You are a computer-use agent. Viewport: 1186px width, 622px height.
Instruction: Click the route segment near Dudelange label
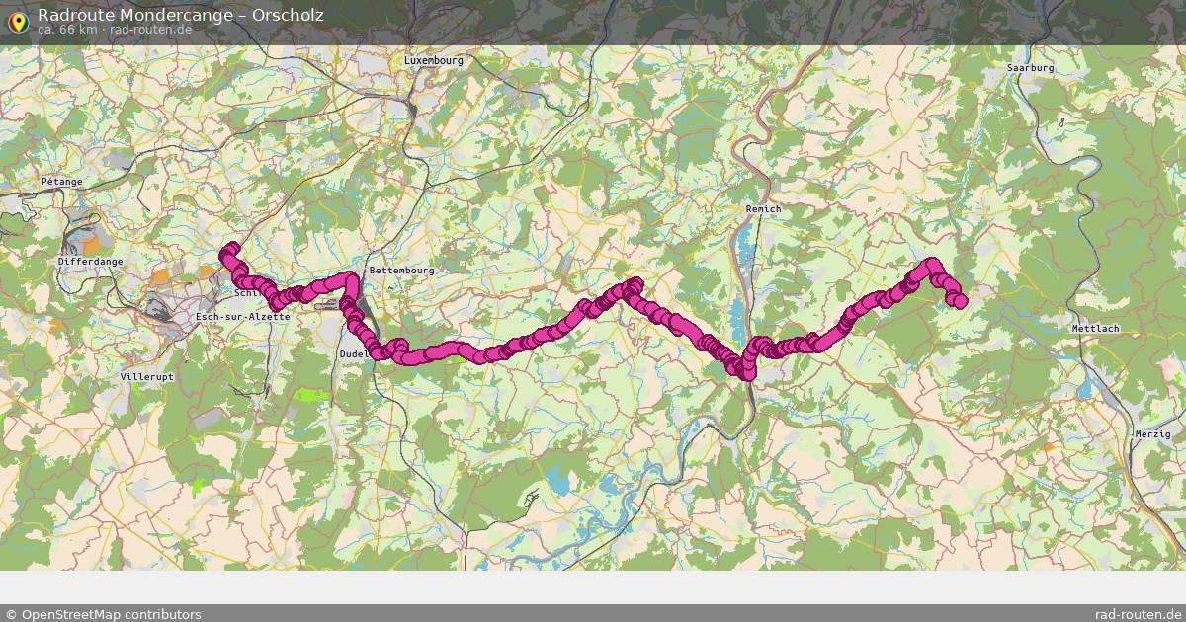coord(377,350)
